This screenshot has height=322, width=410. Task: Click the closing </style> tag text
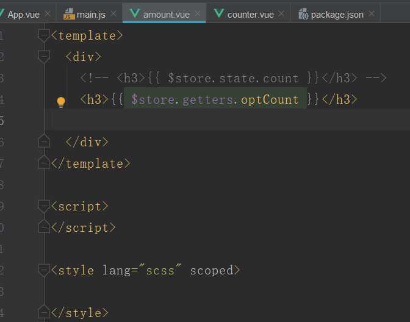pyautogui.click(x=80, y=313)
